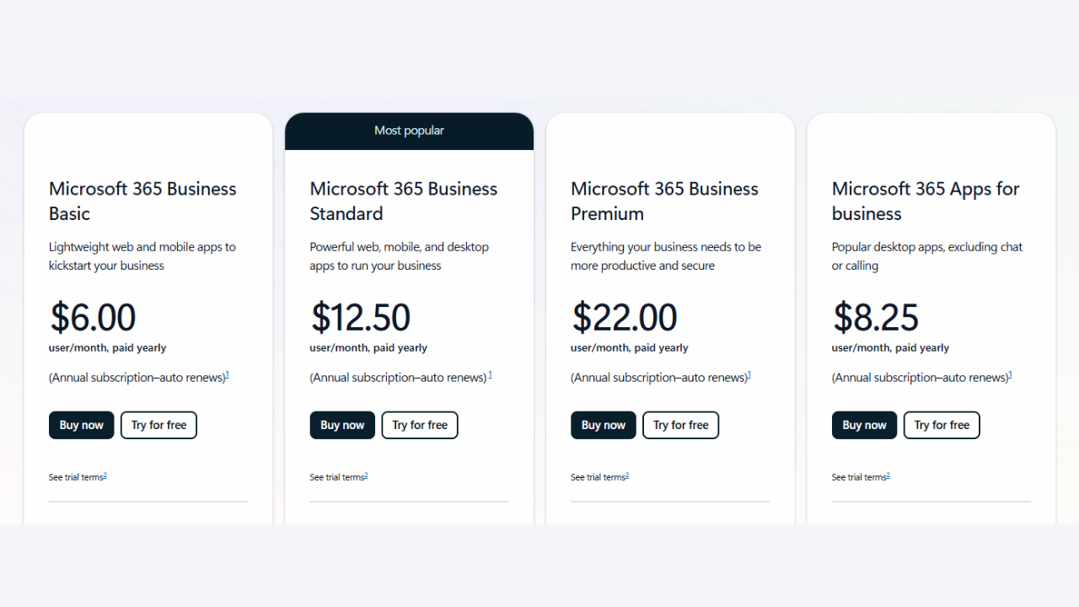The height and width of the screenshot is (607, 1079).
Task: Click the Microsoft 365 Business Basic heading
Action: pyautogui.click(x=142, y=201)
